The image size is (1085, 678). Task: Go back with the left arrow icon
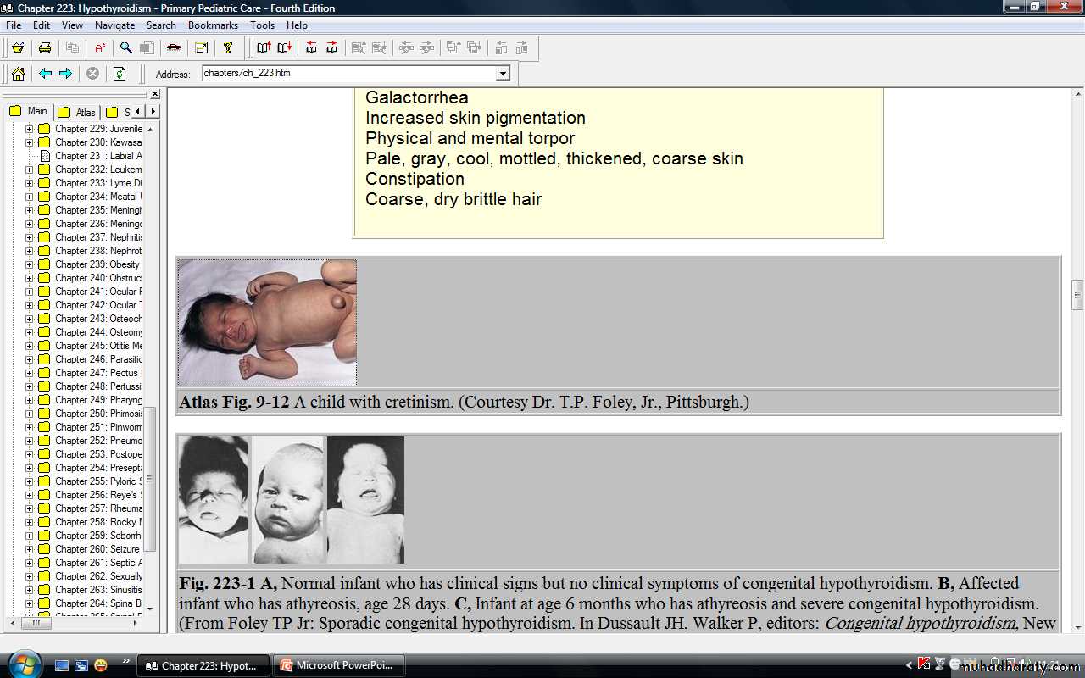46,74
